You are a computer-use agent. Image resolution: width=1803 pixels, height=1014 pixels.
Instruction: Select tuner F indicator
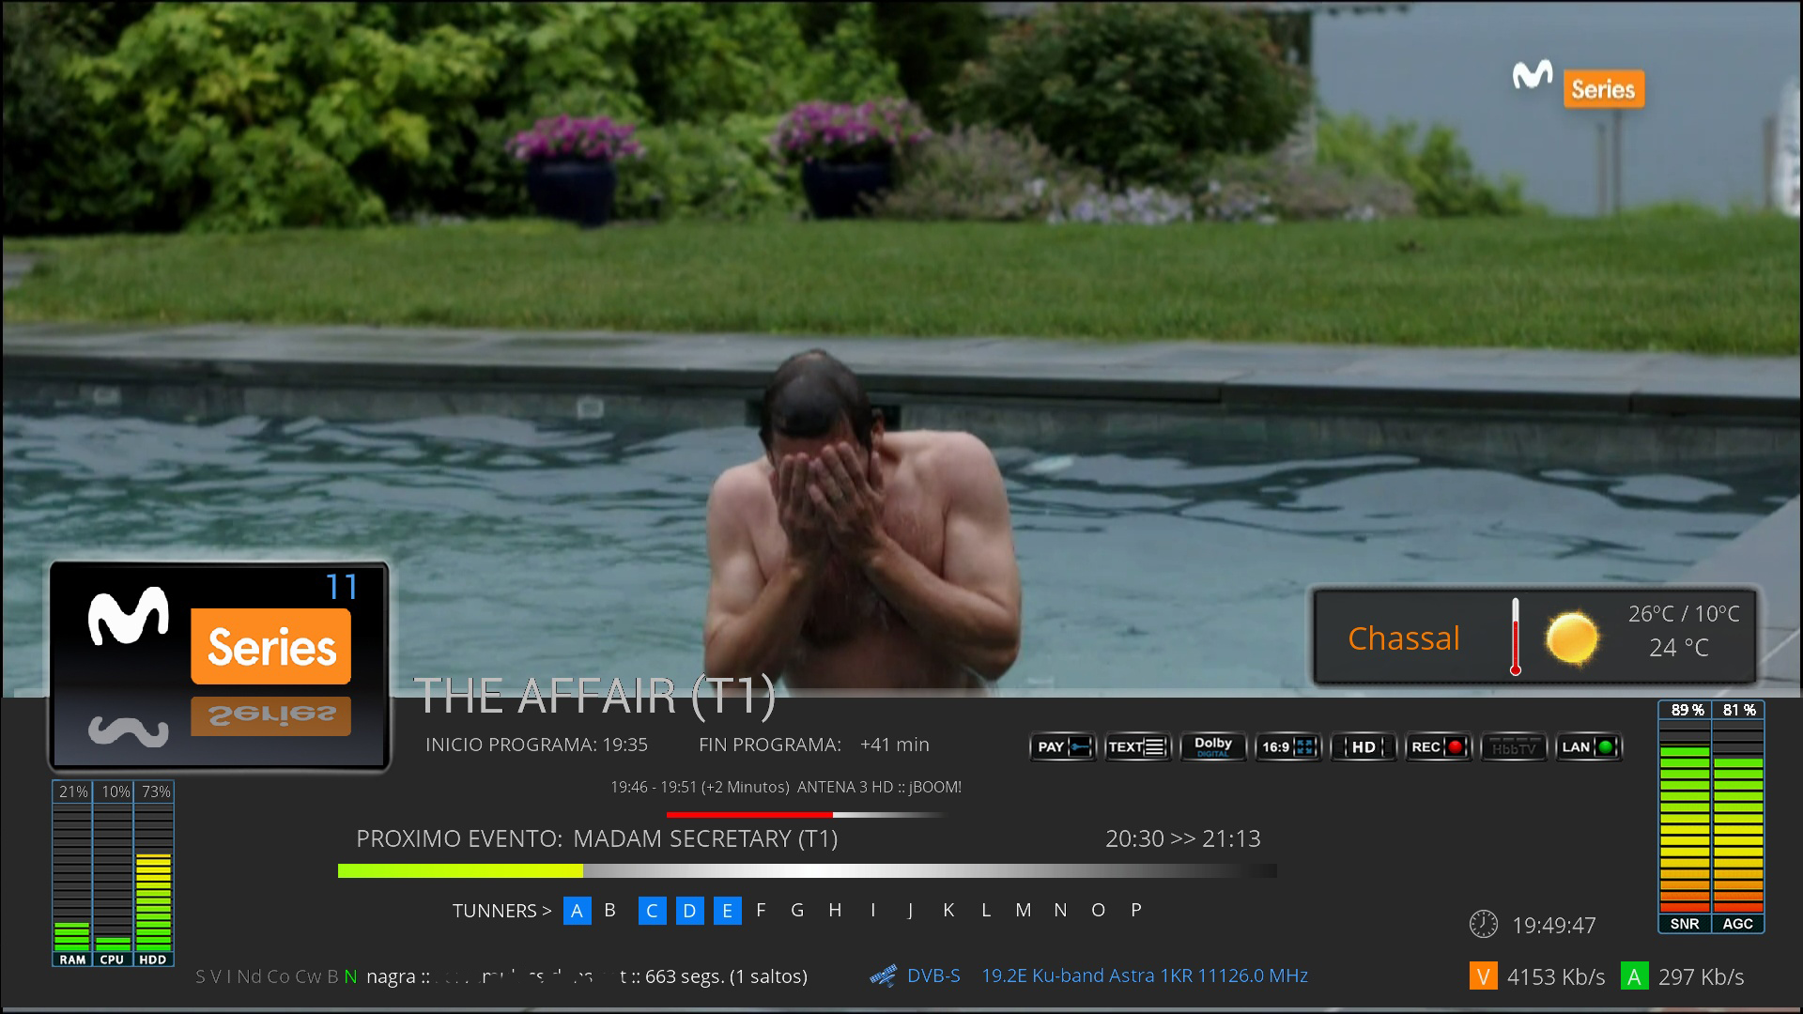point(761,910)
